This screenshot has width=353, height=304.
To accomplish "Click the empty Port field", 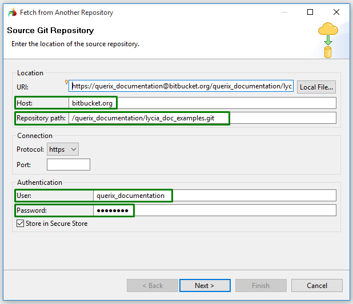I will point(69,165).
